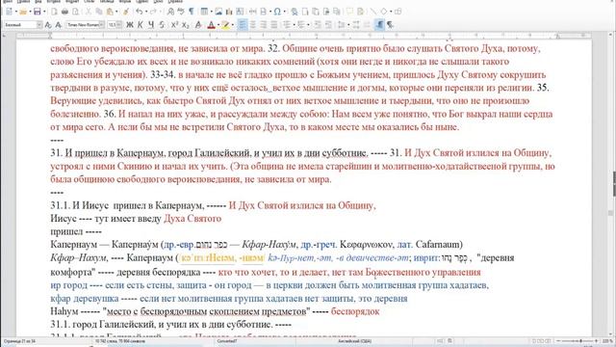Run the spelling check tool

pyautogui.click(x=181, y=12)
